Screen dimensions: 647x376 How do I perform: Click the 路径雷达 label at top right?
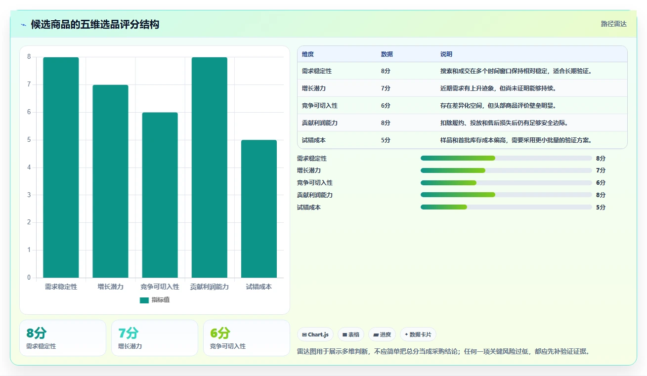point(613,24)
